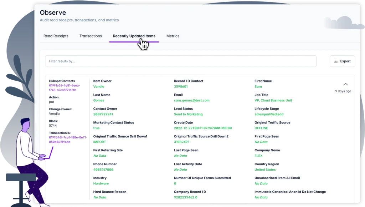Select the Create Date timestamp value

click(203, 128)
